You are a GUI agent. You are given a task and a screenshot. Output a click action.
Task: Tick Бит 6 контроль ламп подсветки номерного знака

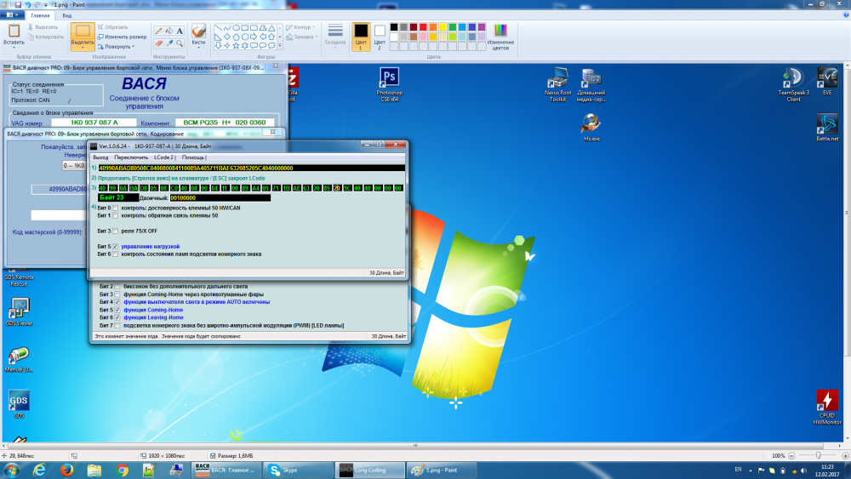tap(115, 254)
